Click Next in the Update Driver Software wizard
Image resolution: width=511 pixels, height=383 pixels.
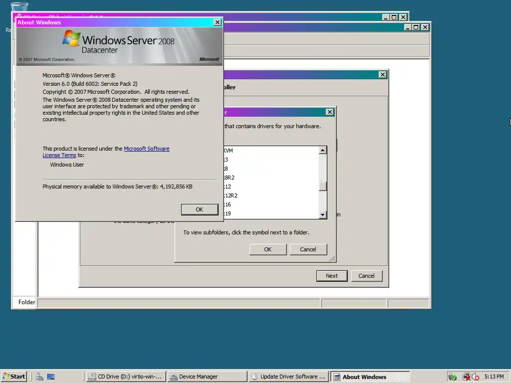(x=332, y=276)
